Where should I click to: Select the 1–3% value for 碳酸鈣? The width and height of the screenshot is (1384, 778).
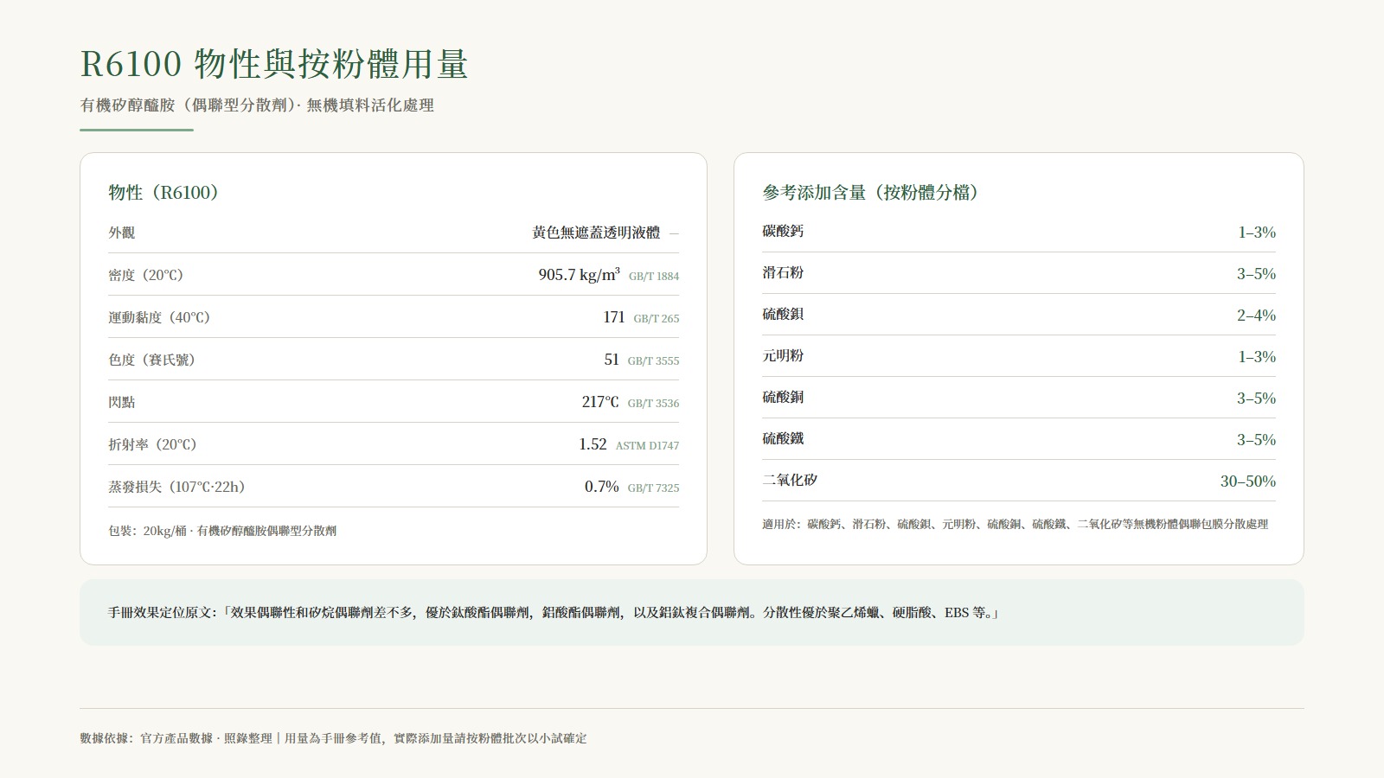[1257, 232]
